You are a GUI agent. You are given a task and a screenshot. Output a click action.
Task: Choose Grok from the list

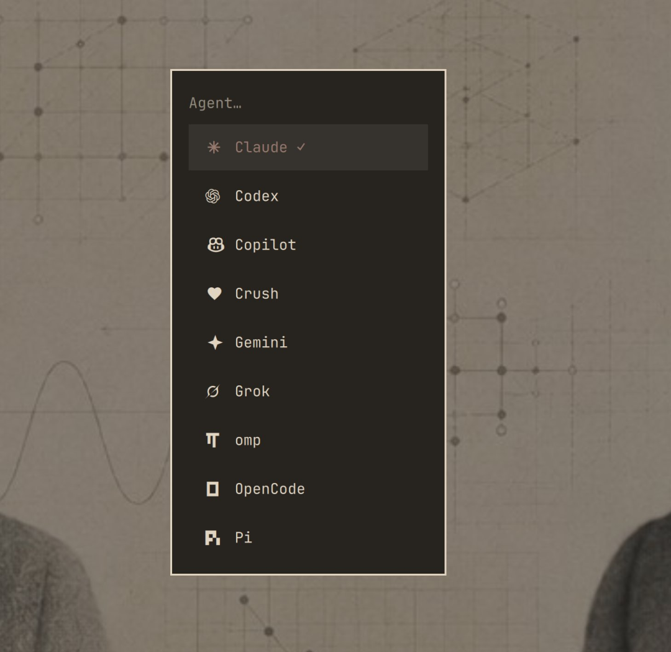(308, 392)
